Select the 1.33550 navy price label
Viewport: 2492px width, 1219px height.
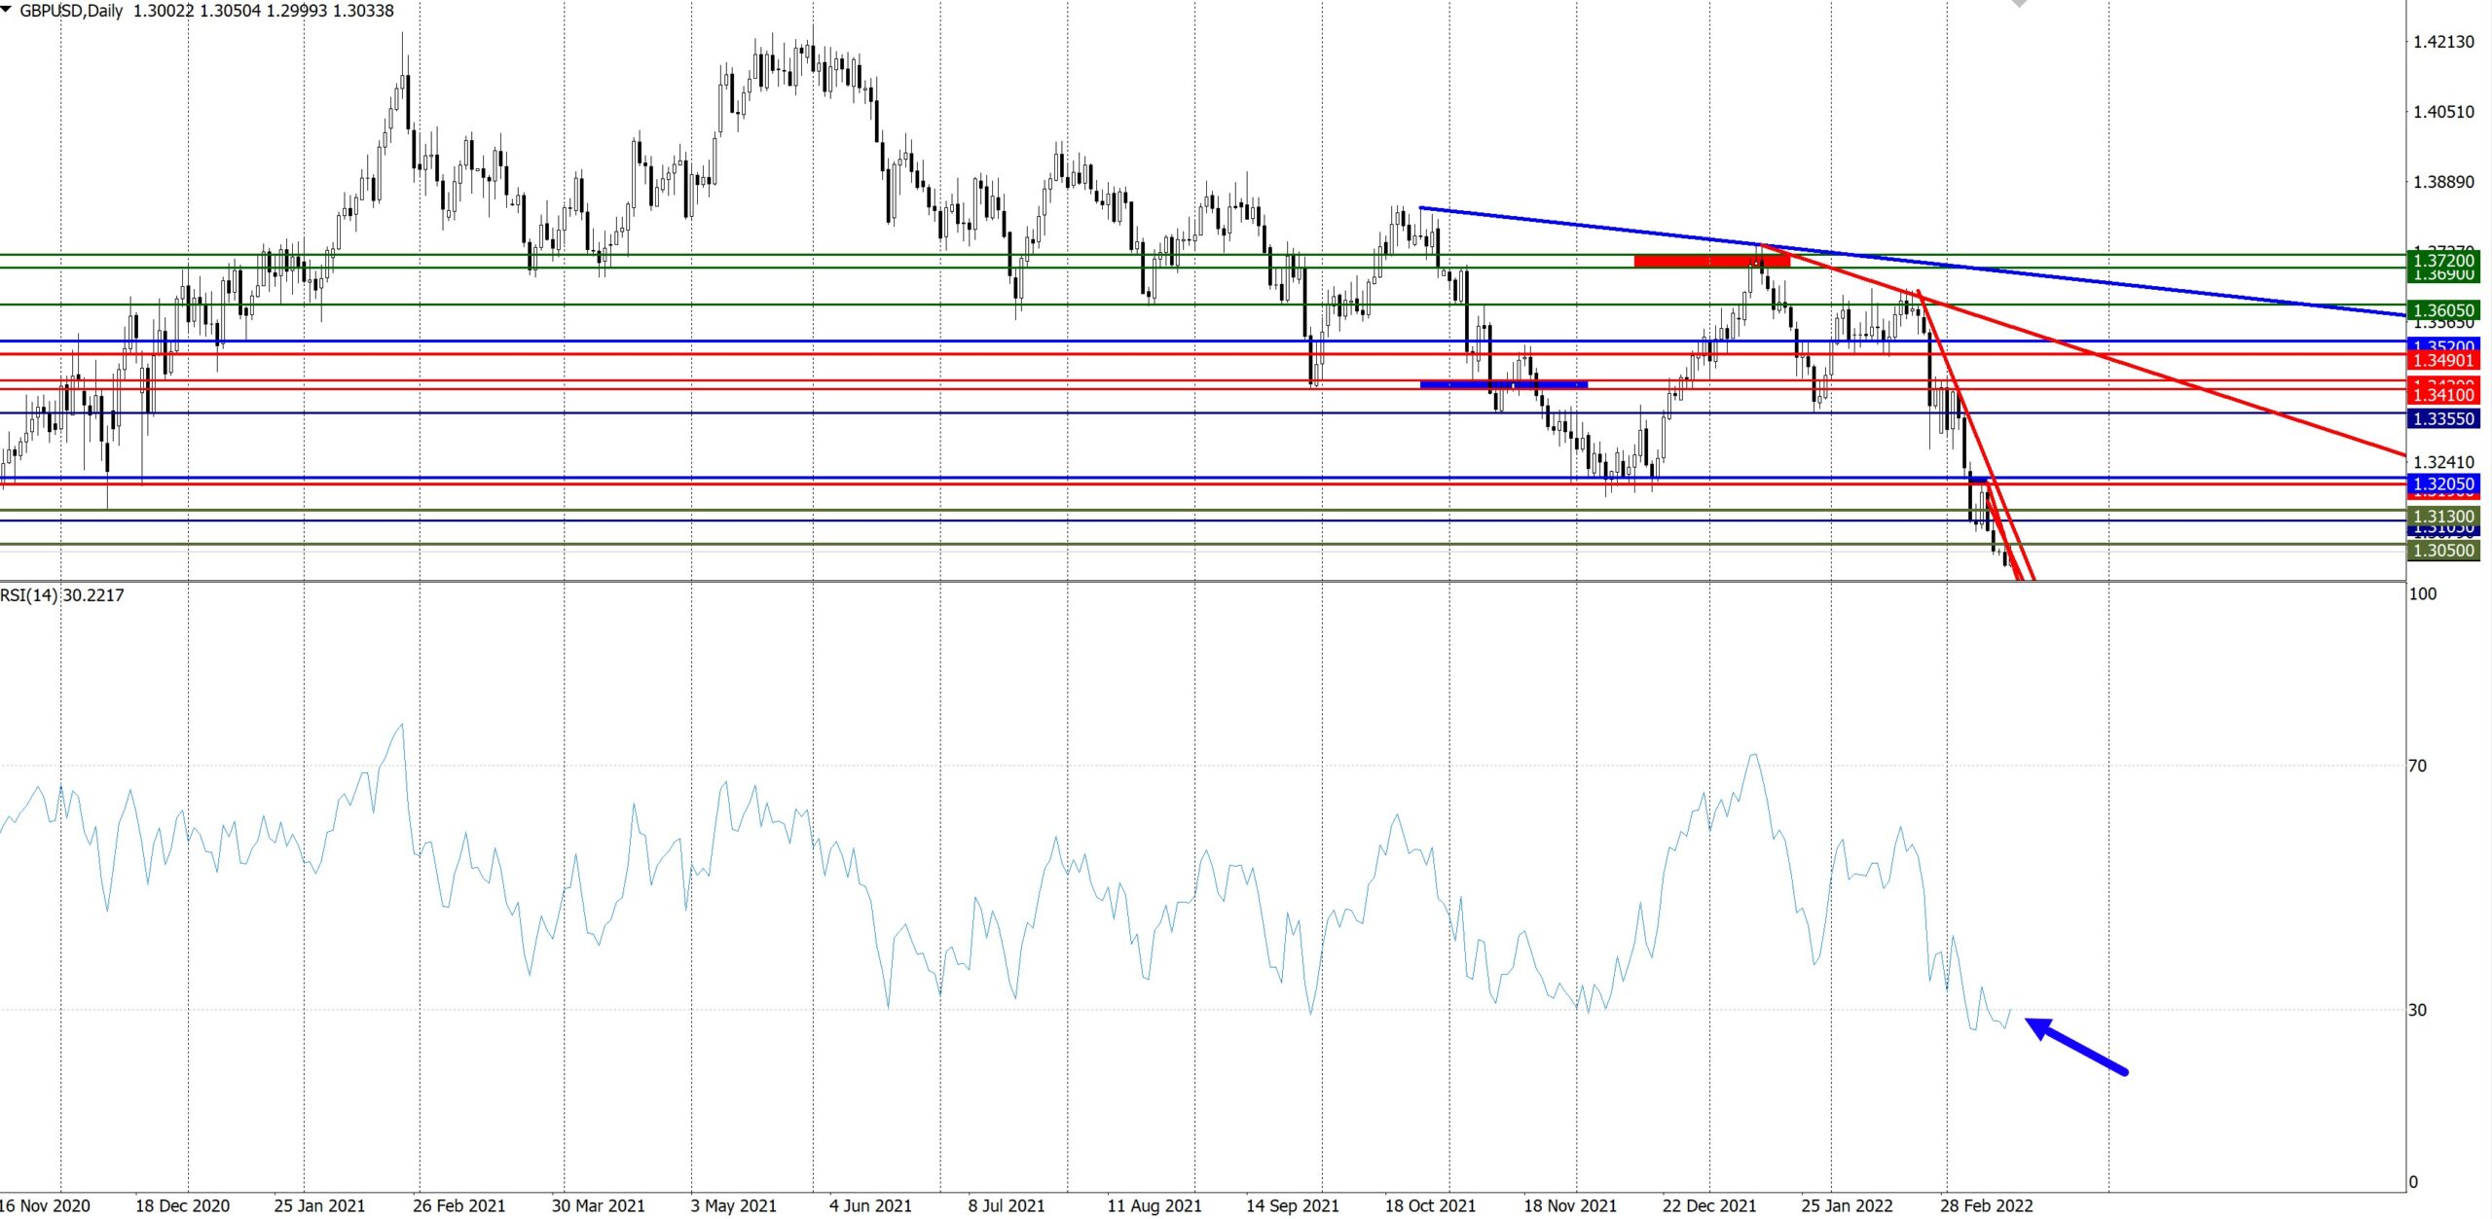click(2443, 419)
